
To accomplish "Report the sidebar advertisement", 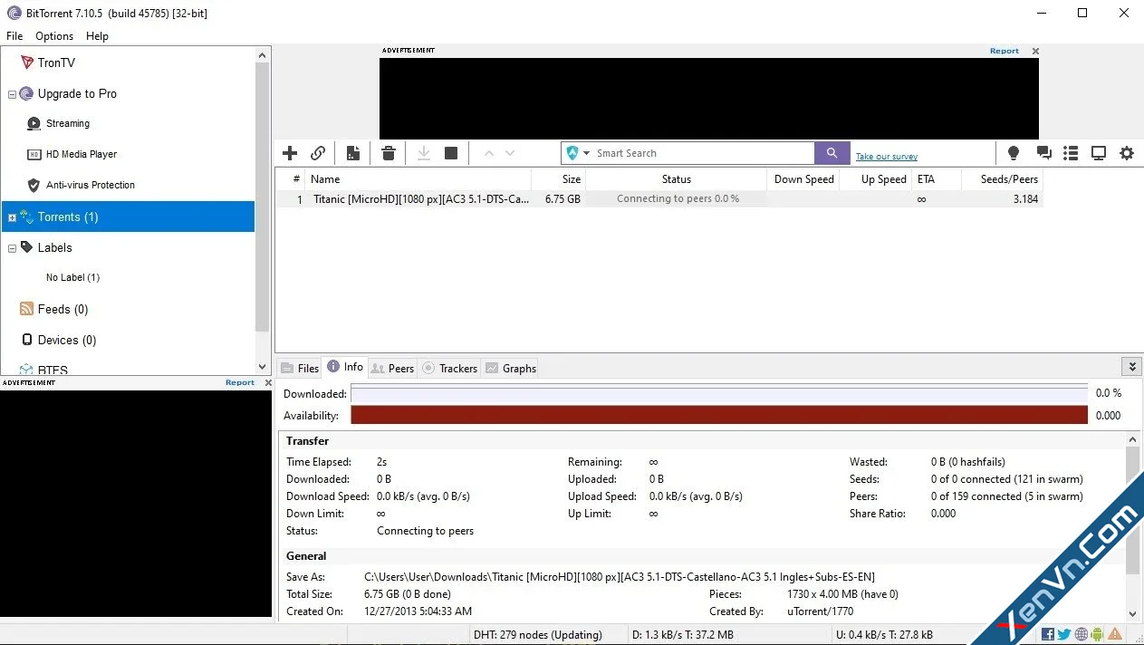I will [240, 382].
